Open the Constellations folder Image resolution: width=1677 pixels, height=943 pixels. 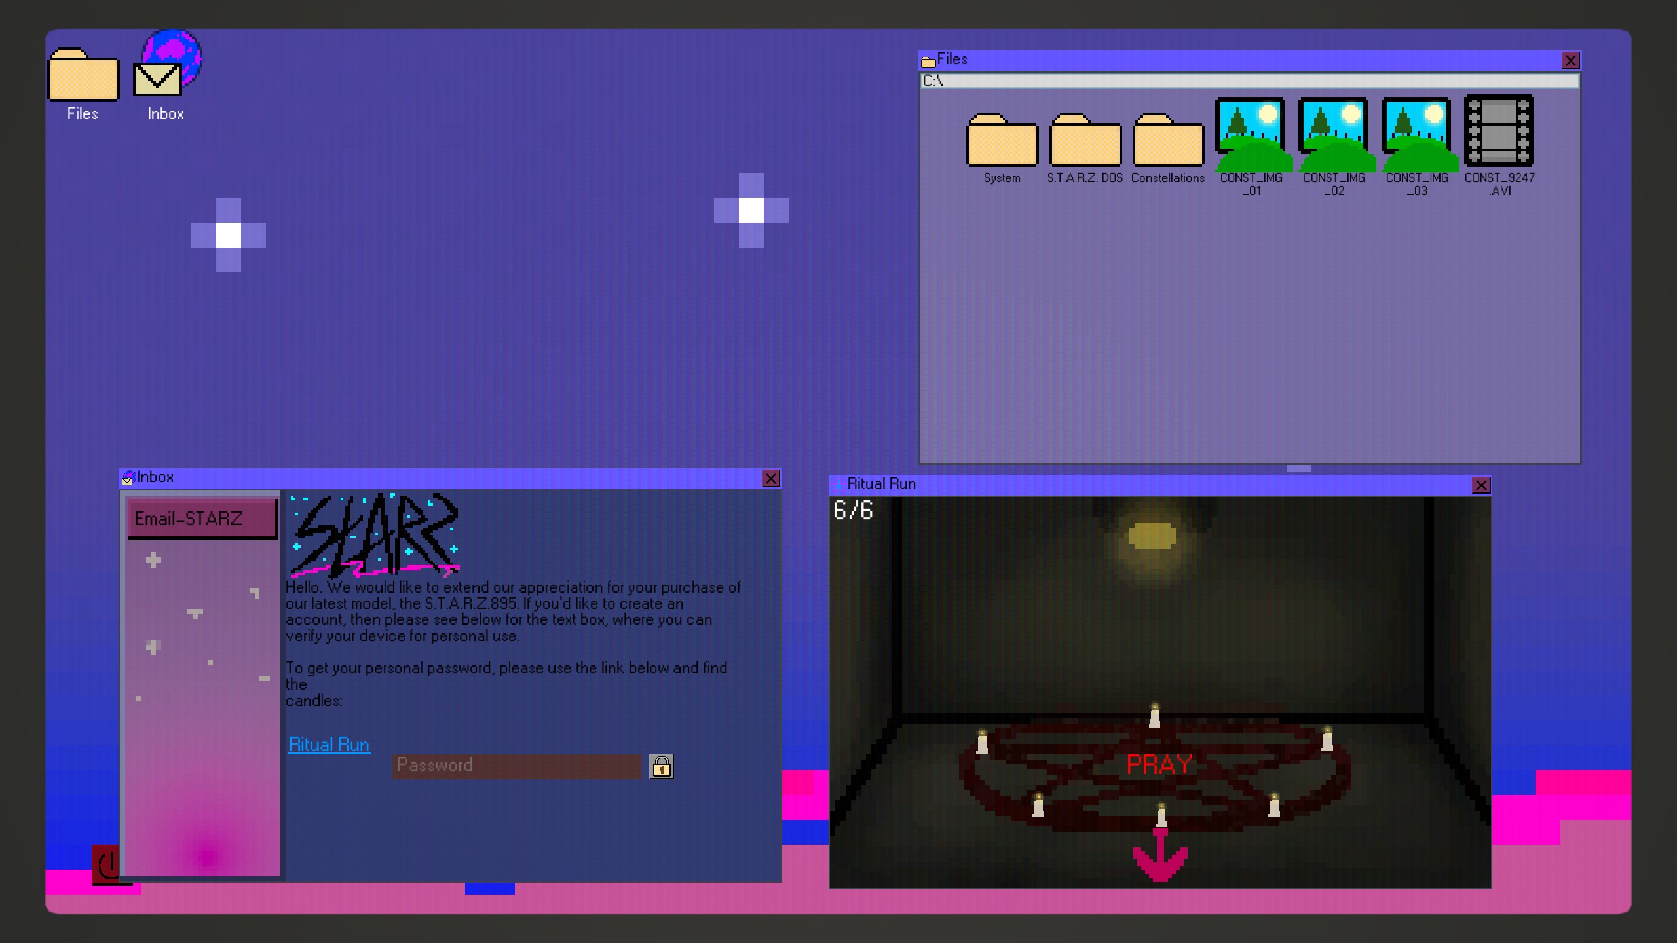pyautogui.click(x=1168, y=140)
